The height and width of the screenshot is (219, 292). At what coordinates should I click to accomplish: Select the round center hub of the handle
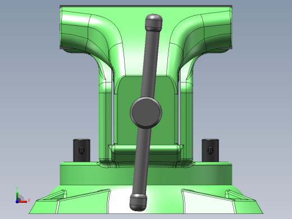(x=146, y=112)
